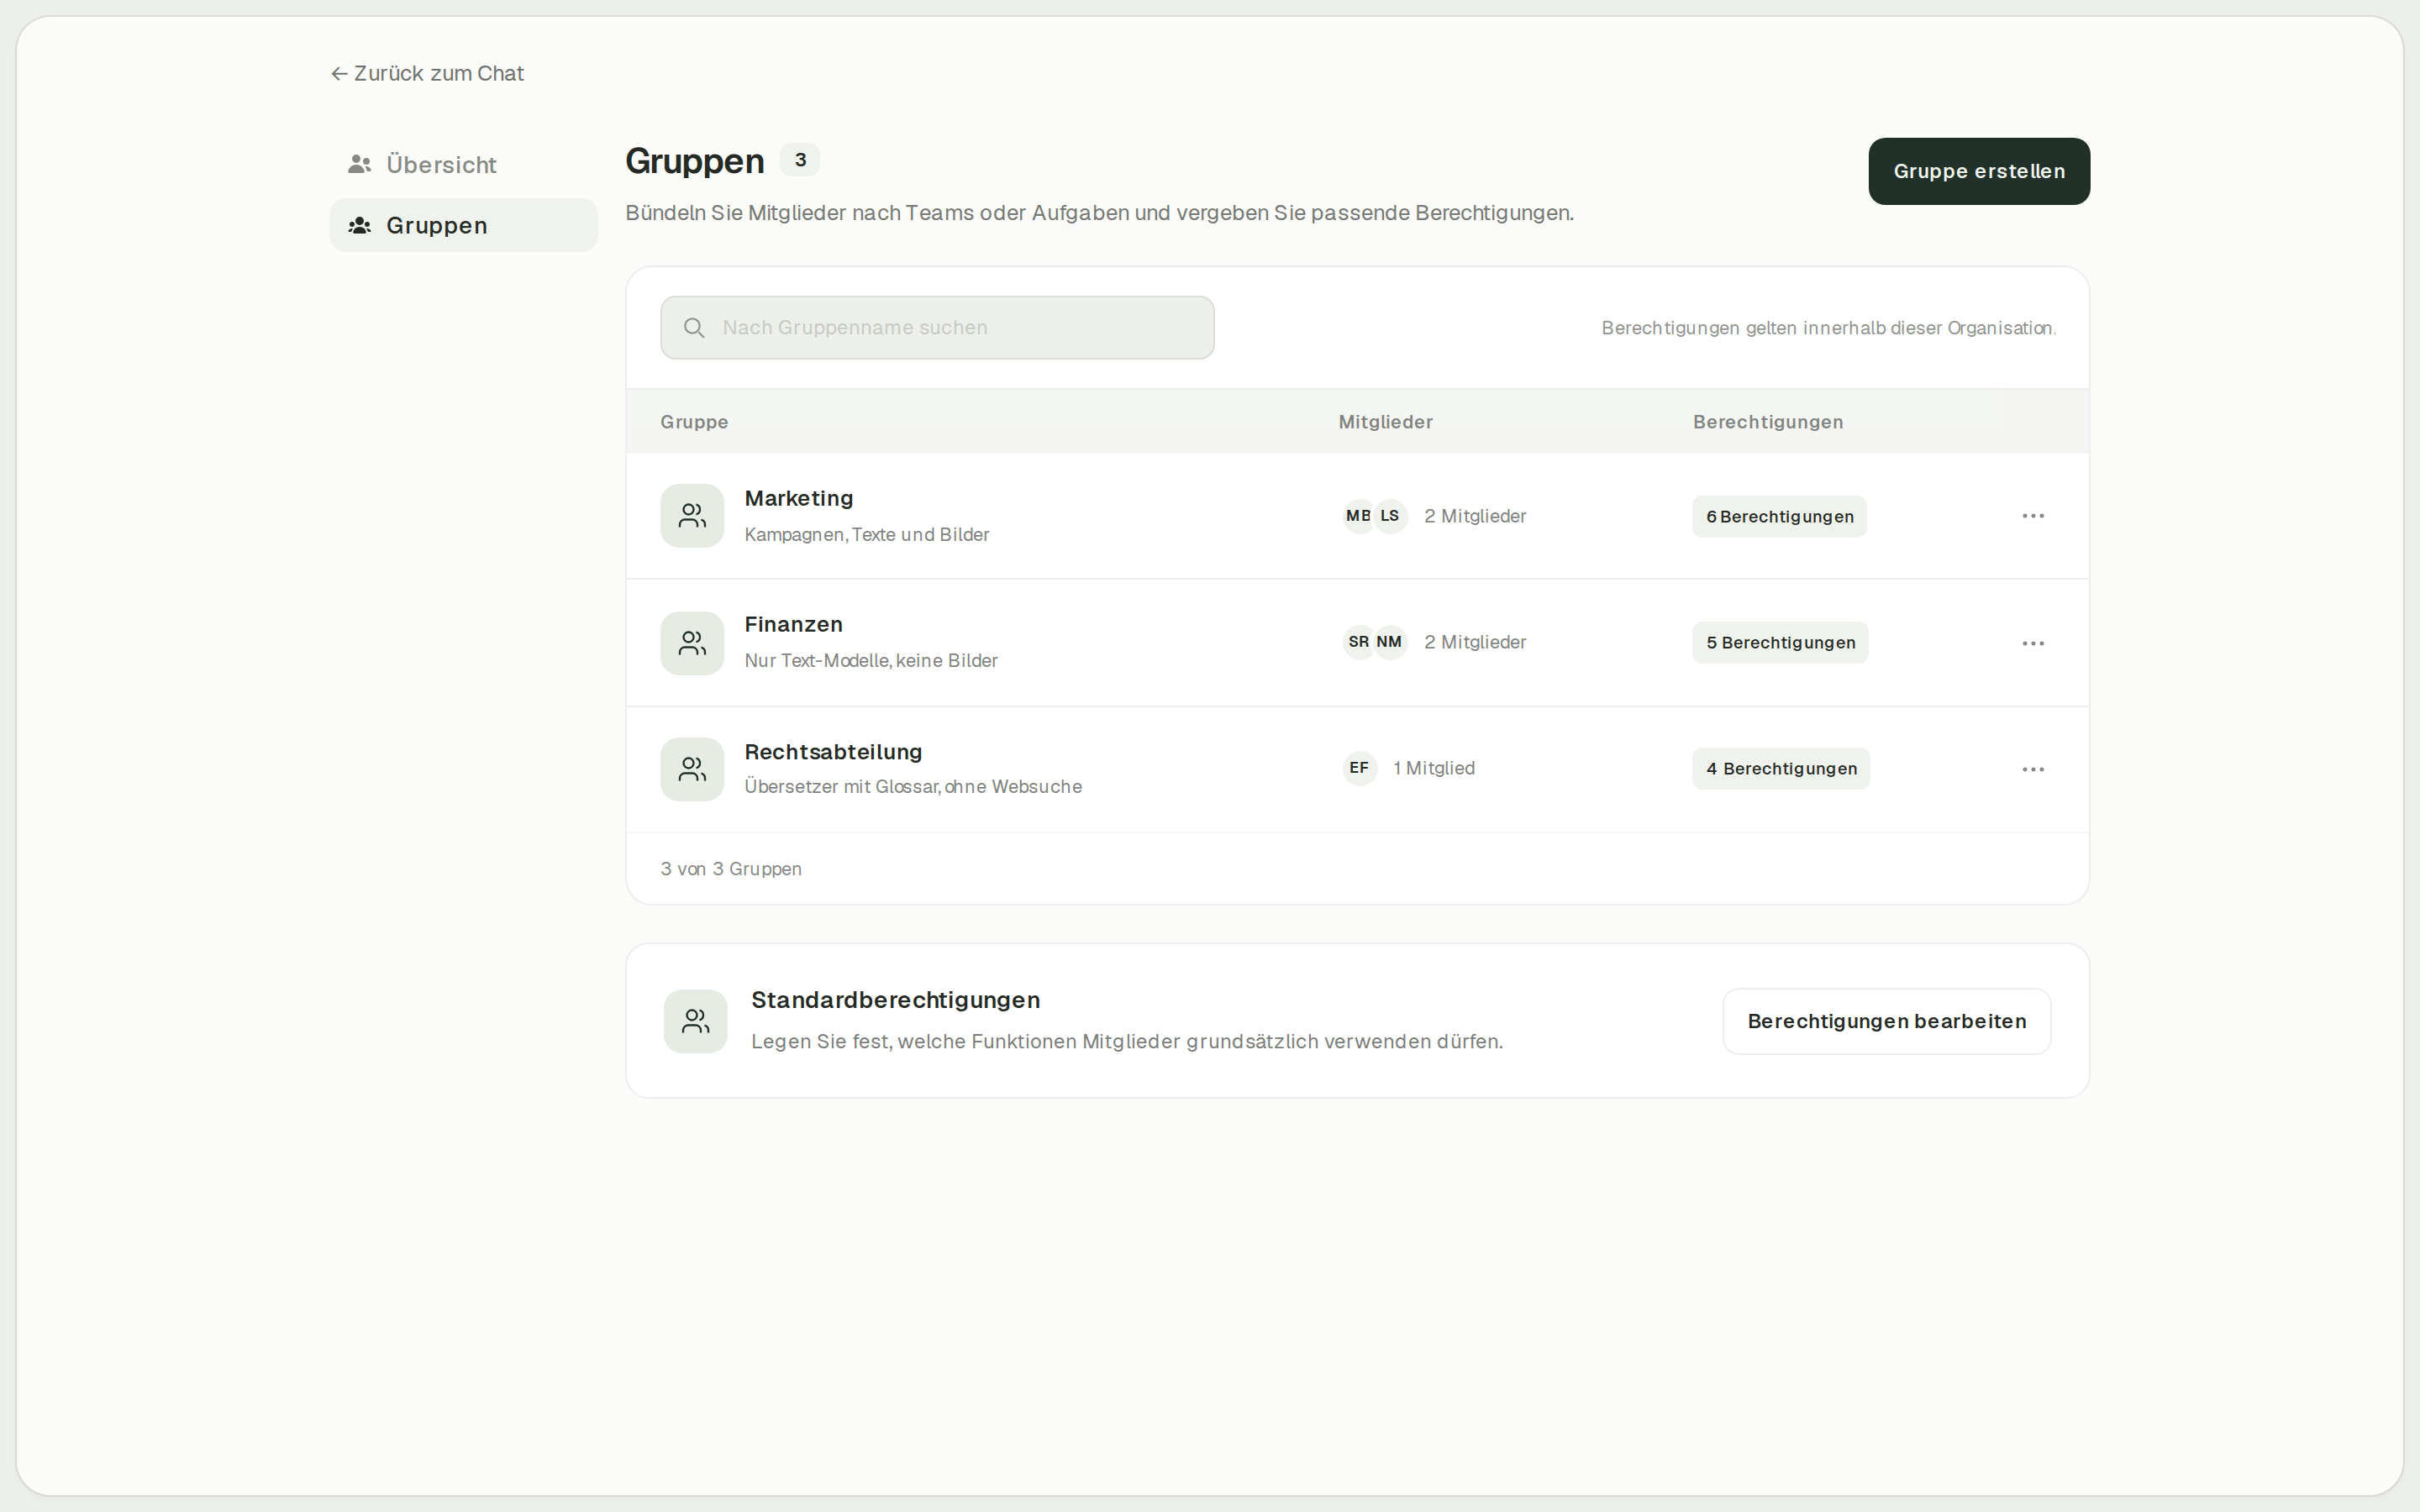
Task: Click the Standardberechtigungen people icon
Action: point(696,1021)
